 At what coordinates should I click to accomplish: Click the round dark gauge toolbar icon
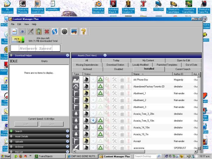(65, 31)
